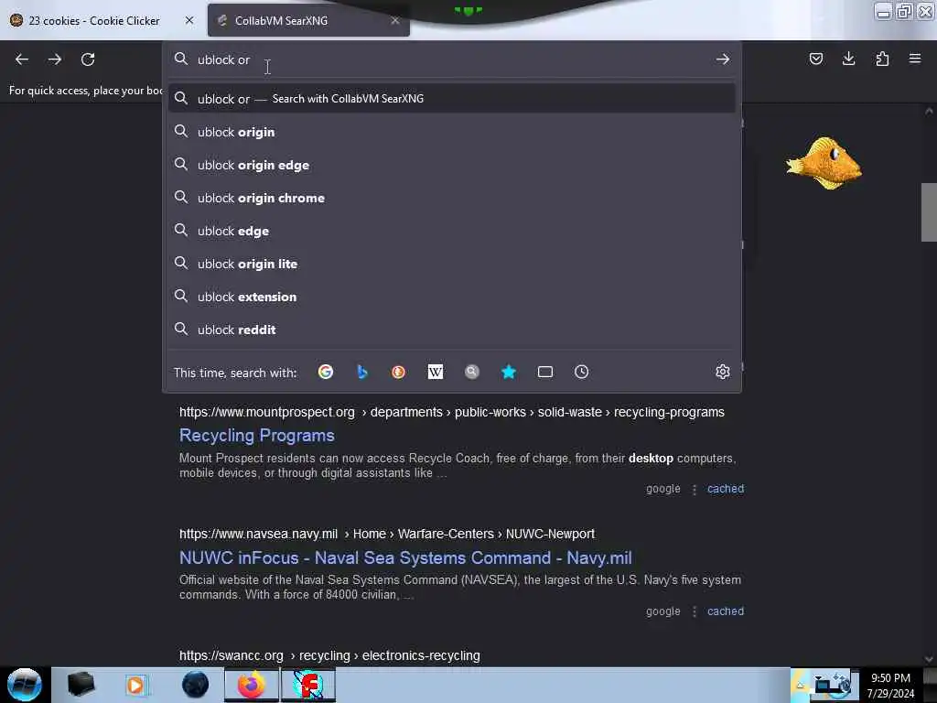Pick the 'ublock origin chrome' suggestion
This screenshot has height=703, width=937.
tap(452, 198)
